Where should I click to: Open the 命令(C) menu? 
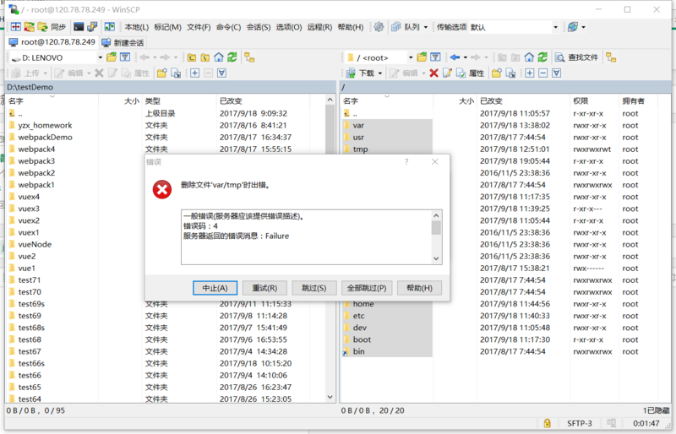pyautogui.click(x=228, y=27)
